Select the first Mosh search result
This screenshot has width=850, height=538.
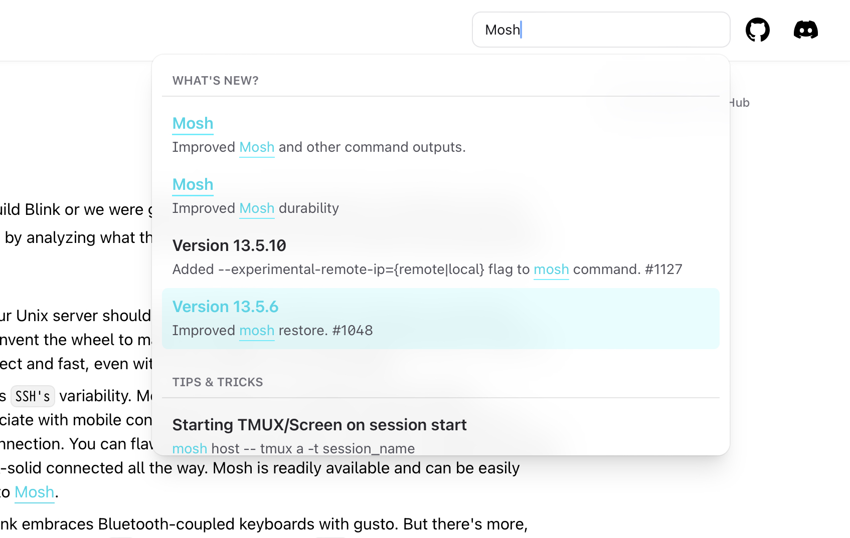pyautogui.click(x=193, y=123)
